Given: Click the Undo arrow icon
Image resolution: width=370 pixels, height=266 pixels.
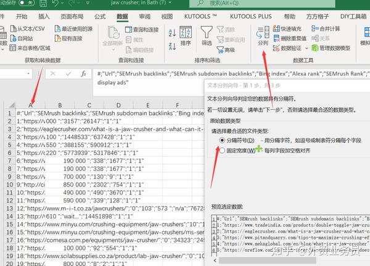Looking at the screenshot, I should [x=55, y=3].
